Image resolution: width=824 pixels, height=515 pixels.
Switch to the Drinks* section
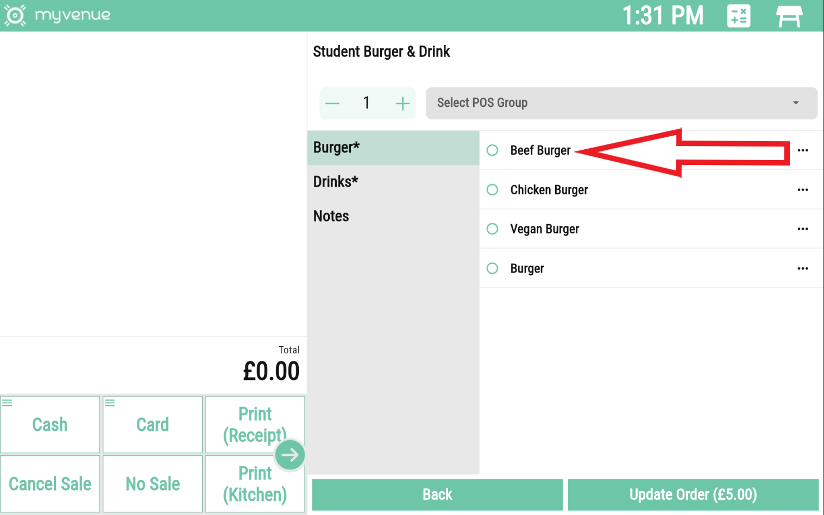coord(336,182)
